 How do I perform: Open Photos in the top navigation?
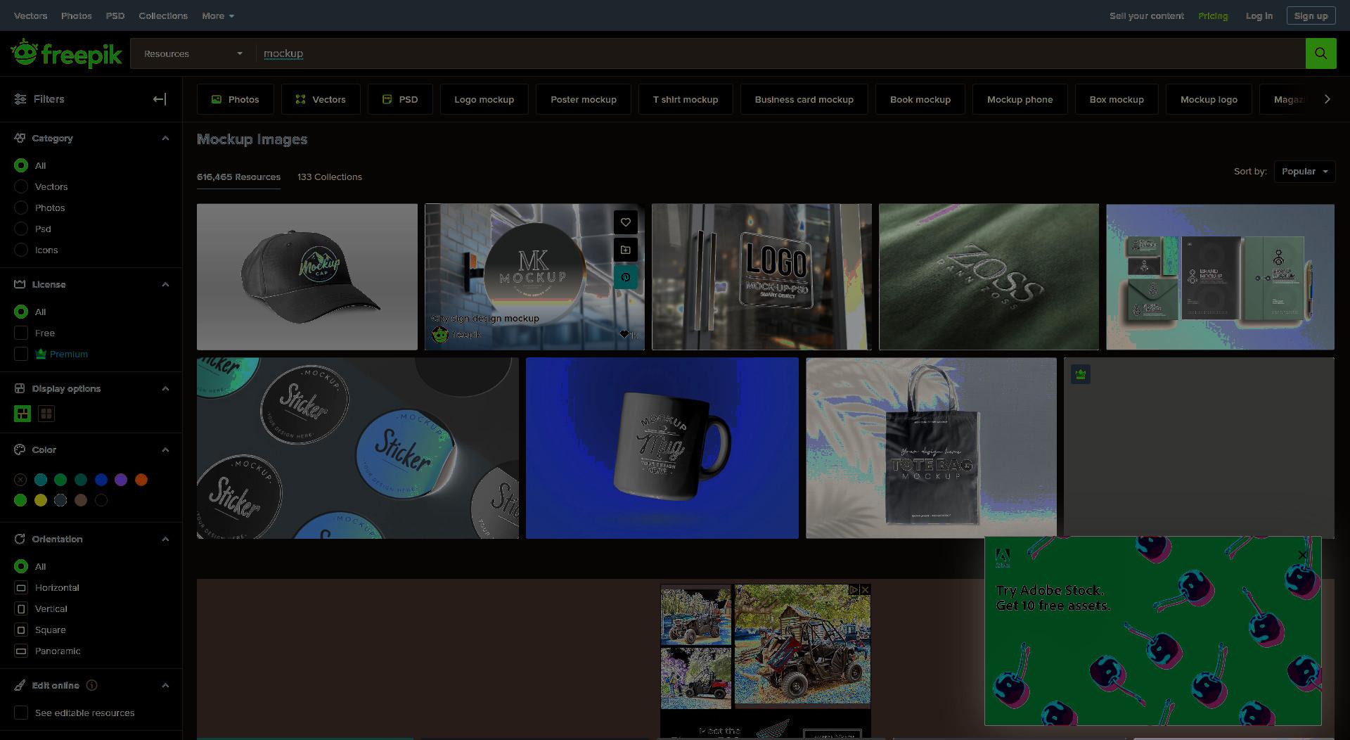click(x=76, y=15)
